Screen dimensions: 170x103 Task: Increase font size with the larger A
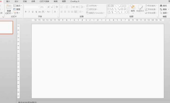(x=49, y=7)
